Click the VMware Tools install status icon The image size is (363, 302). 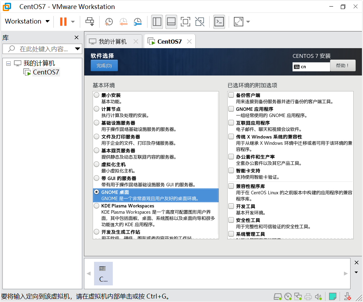pyautogui.click(x=347, y=296)
